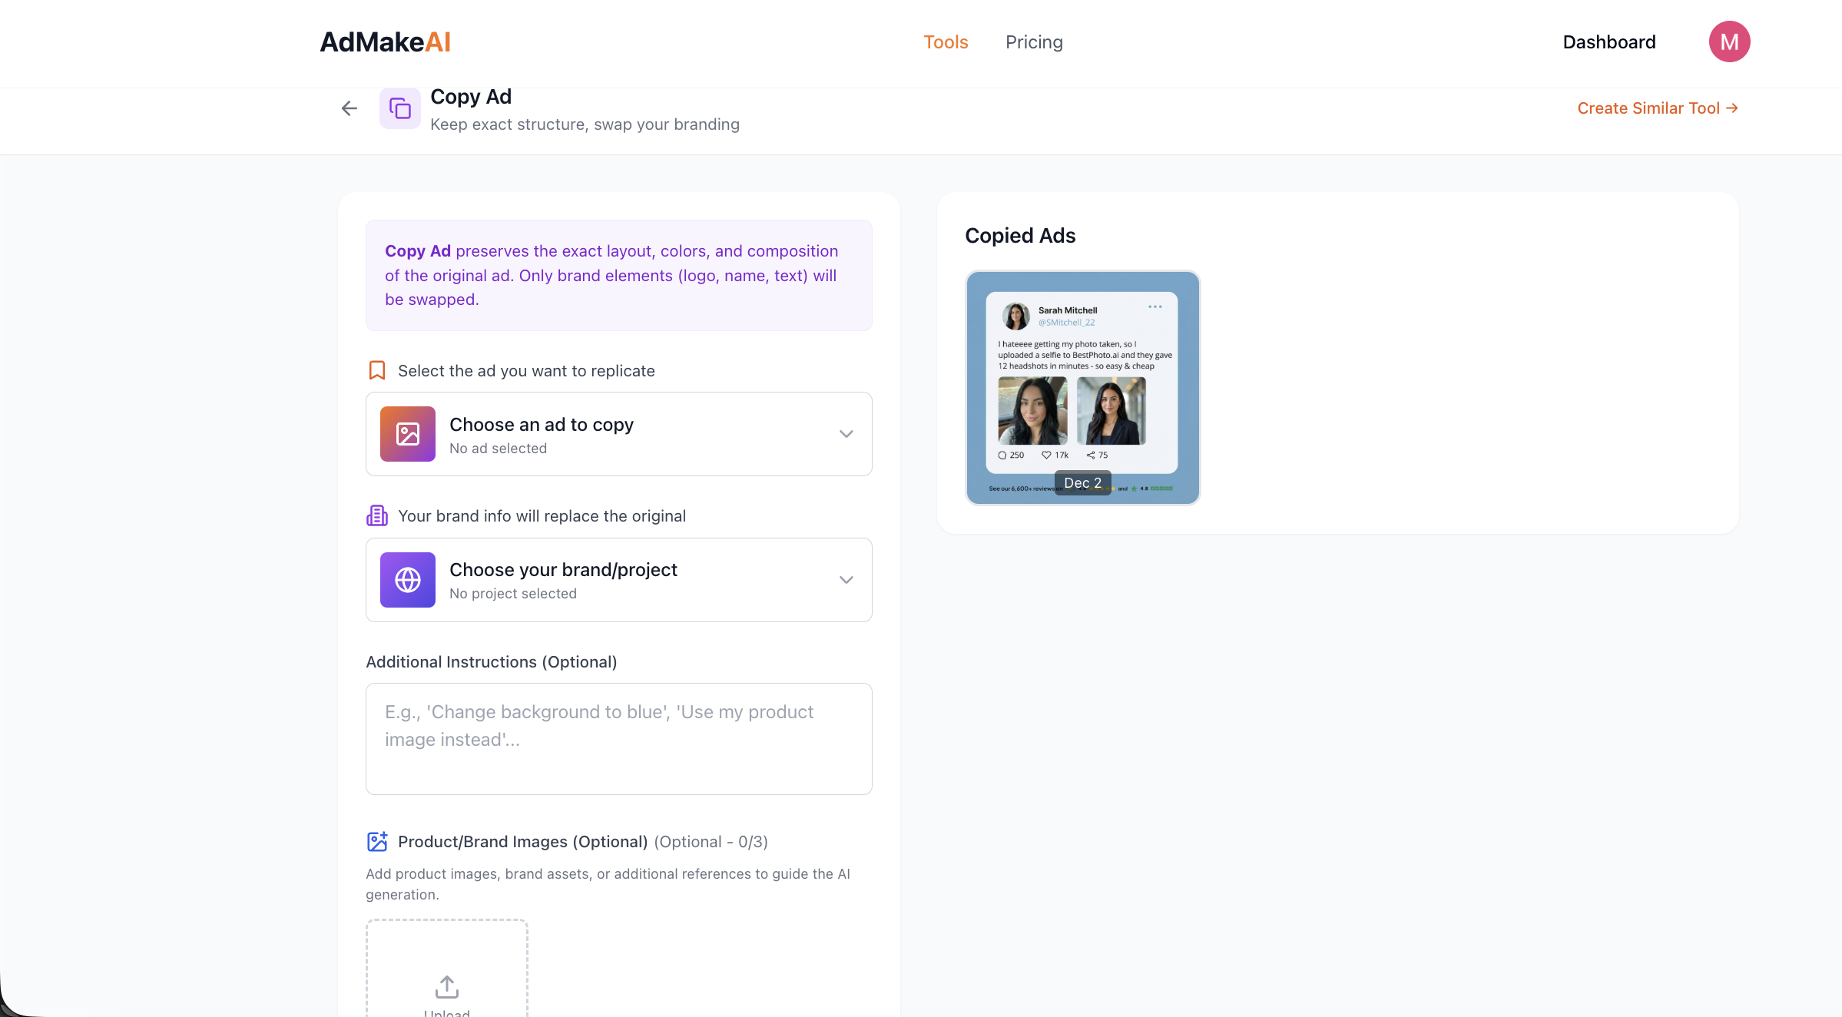The height and width of the screenshot is (1017, 1842).
Task: Open the Dashboard link
Action: 1609,42
